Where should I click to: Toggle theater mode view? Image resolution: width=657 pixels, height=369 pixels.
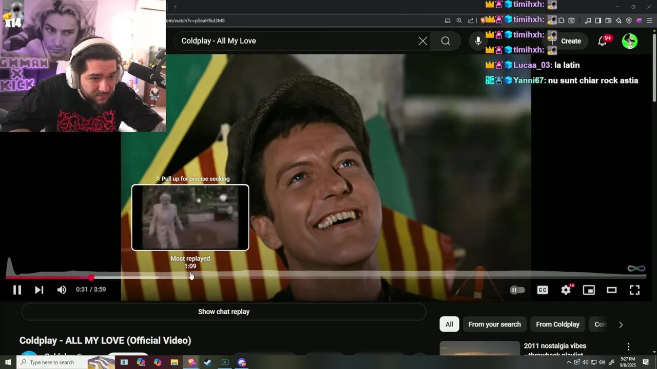click(x=611, y=290)
